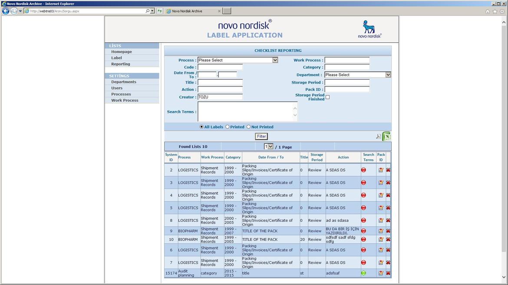Image resolution: width=508 pixels, height=285 pixels.
Task: Click the red status circle for System ID 5
Action: 363,208
